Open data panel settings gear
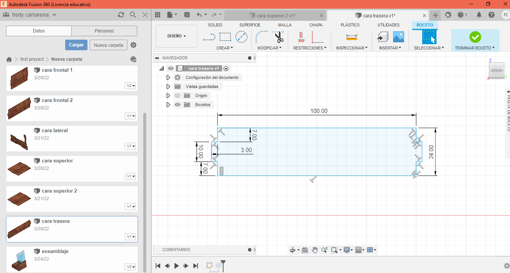Screen dimensions: 510x273 tap(133, 45)
